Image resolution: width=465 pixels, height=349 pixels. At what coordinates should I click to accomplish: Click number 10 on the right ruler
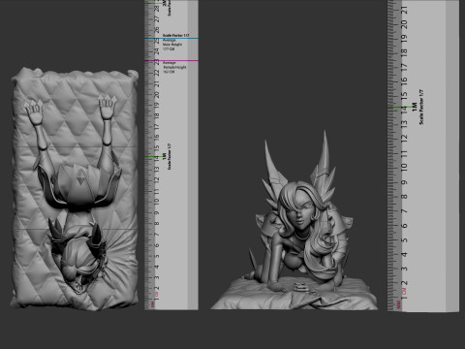pyautogui.click(x=404, y=167)
